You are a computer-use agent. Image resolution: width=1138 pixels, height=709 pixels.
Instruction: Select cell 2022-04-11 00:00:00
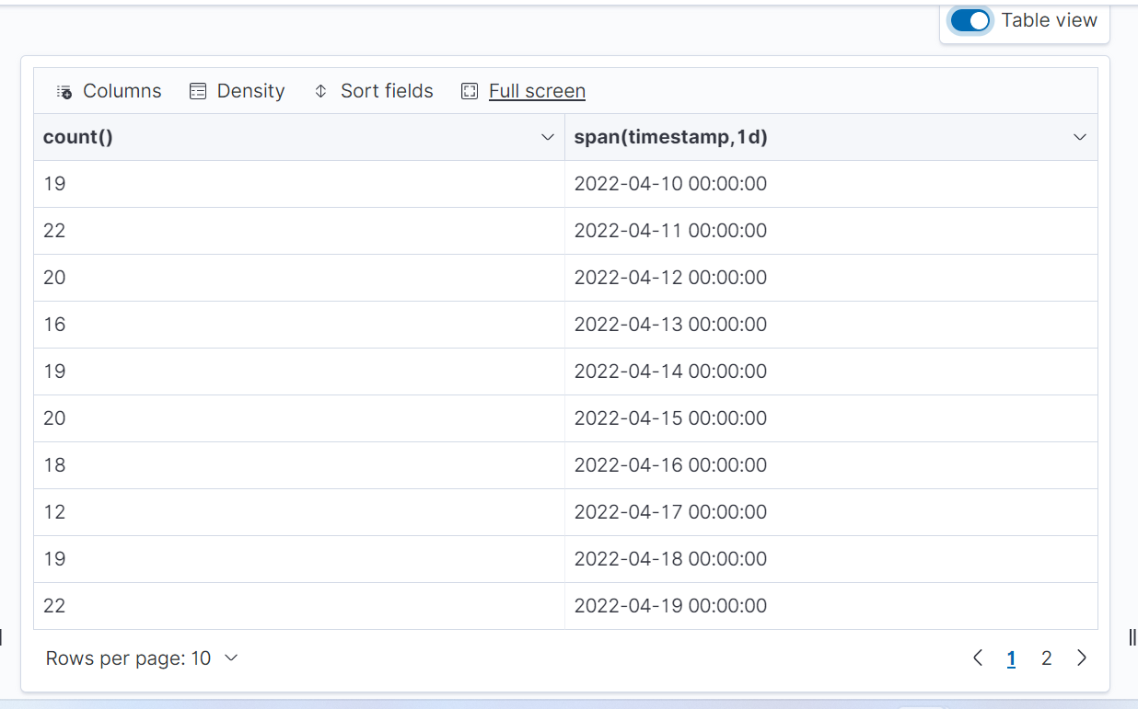[x=830, y=231]
